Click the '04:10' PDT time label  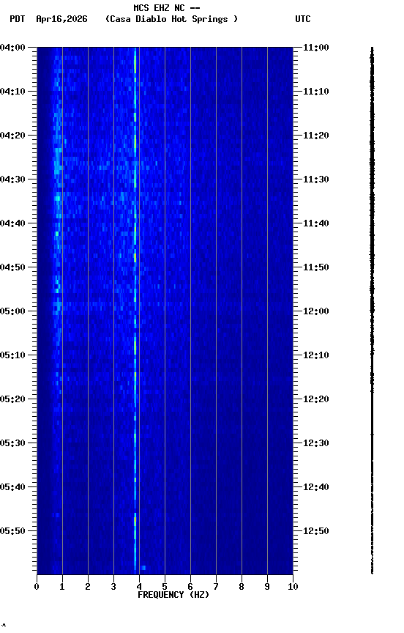coord(12,92)
